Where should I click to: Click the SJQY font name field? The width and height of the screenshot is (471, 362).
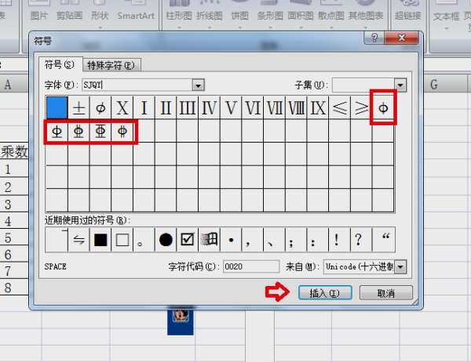pos(137,85)
